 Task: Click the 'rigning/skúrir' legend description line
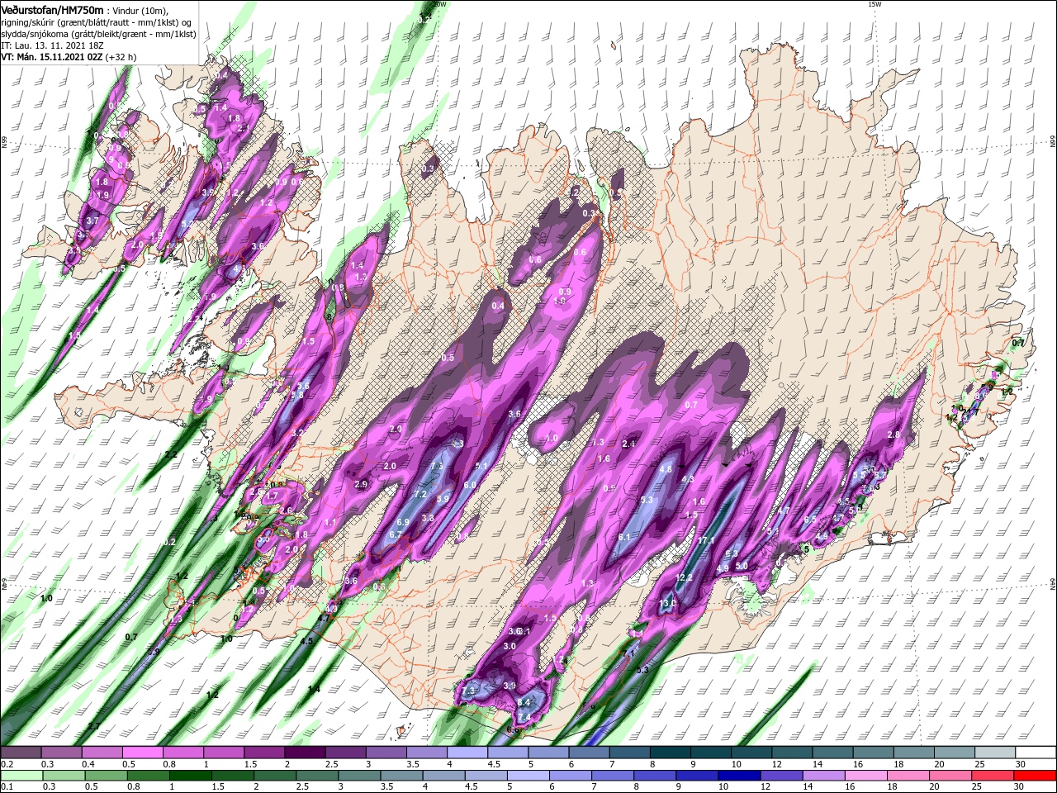(x=96, y=21)
